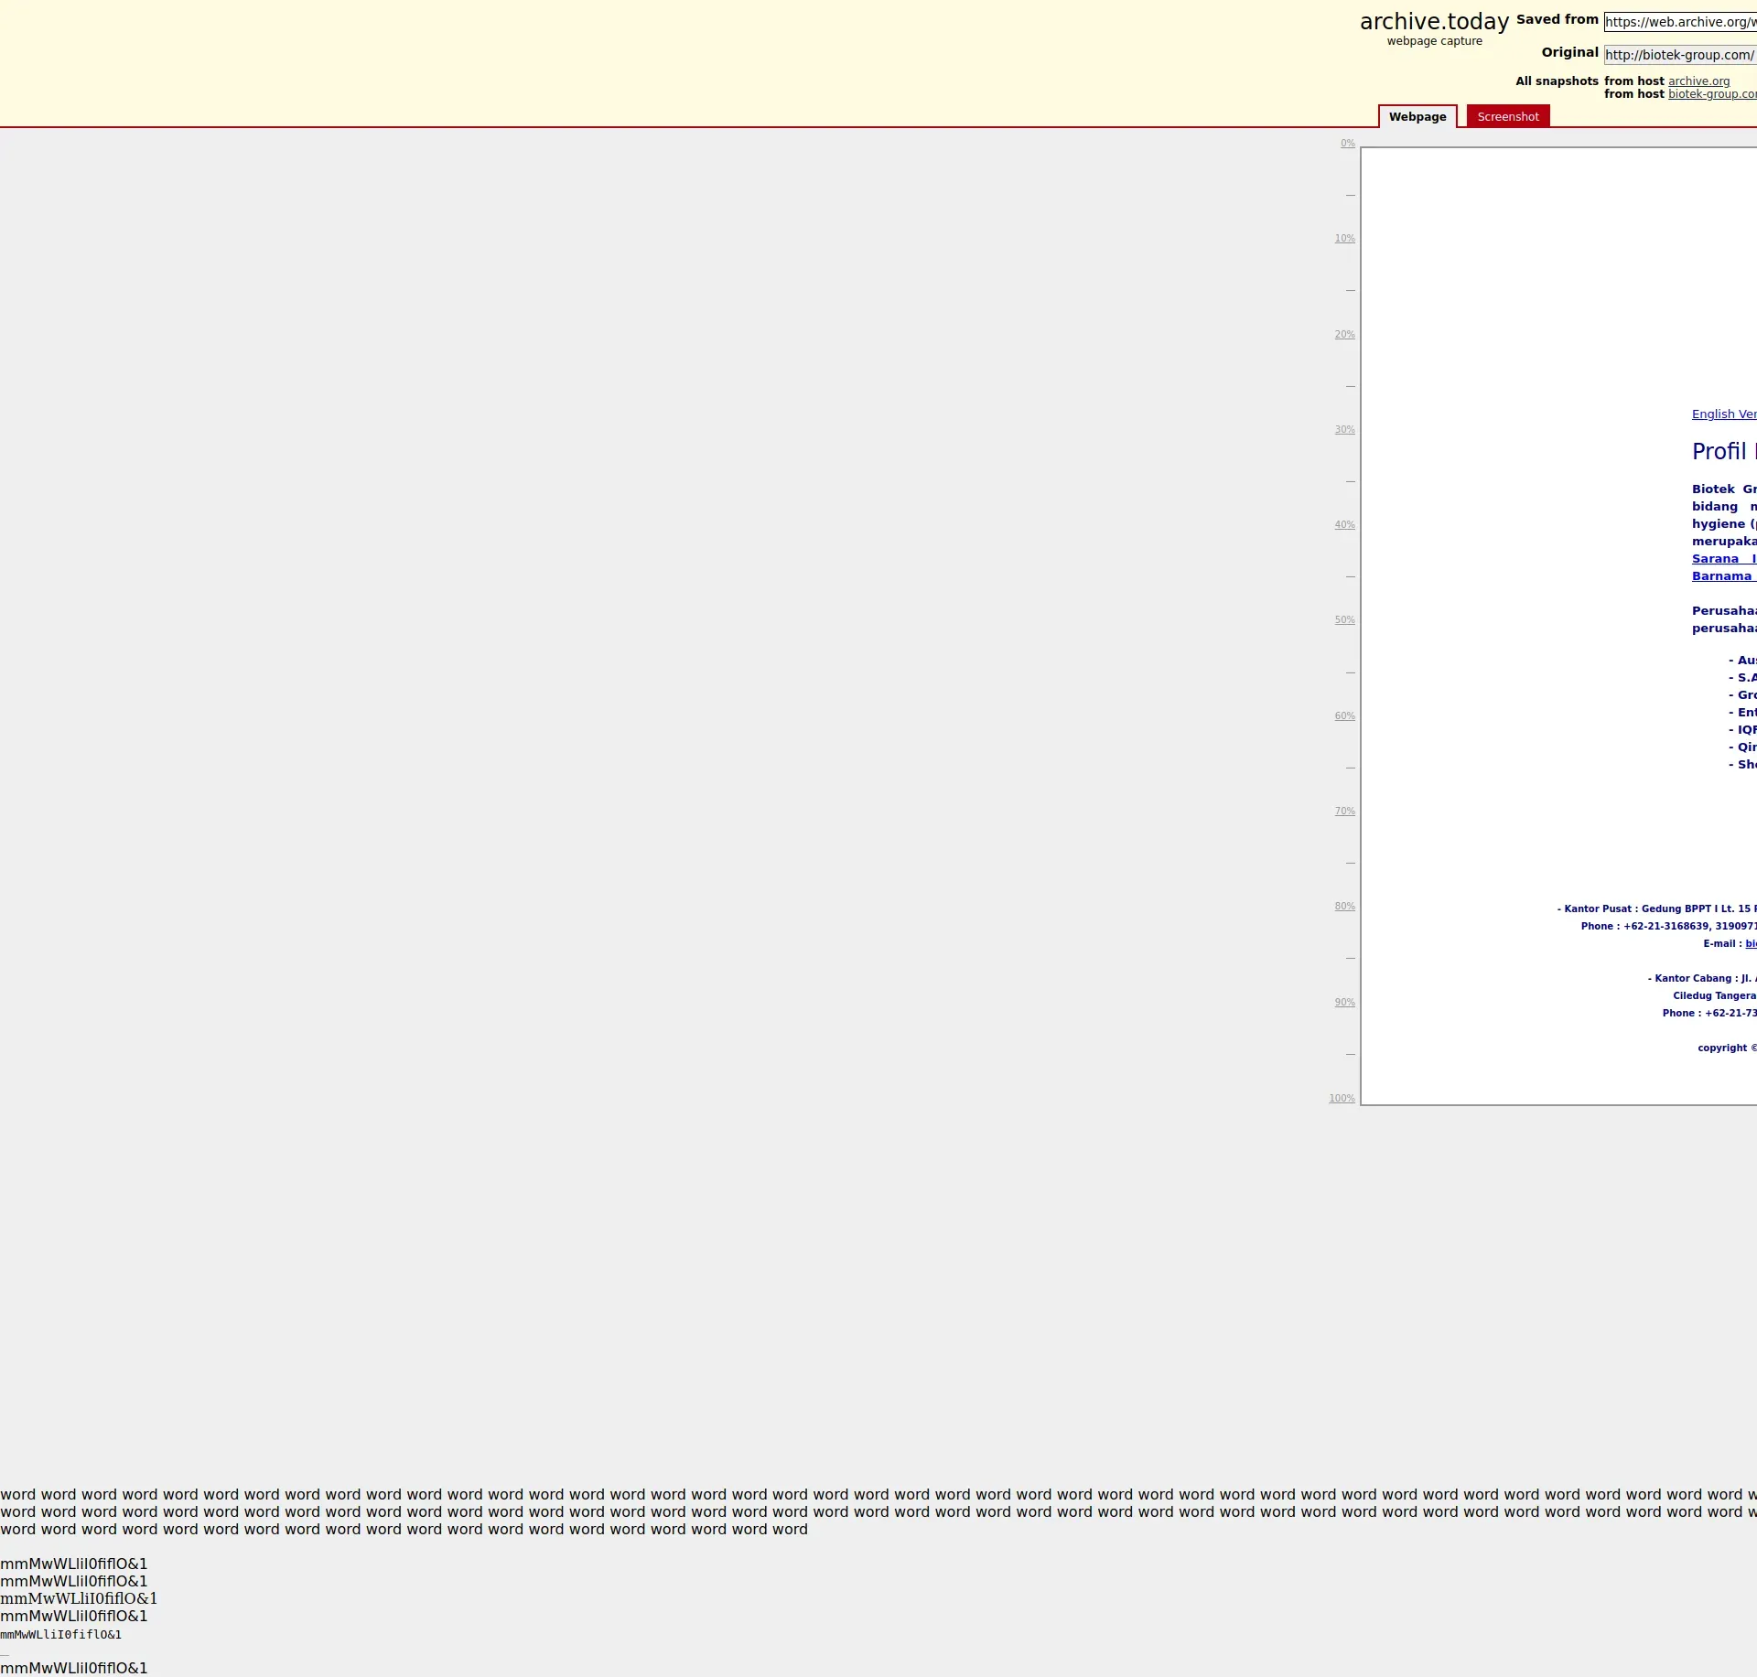Open archive.org host snapshots link
Viewport: 1757px width, 1677px height.
[x=1698, y=81]
